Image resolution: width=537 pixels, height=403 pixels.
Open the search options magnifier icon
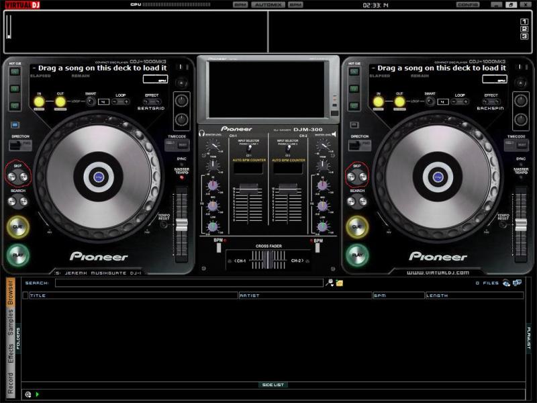click(330, 283)
